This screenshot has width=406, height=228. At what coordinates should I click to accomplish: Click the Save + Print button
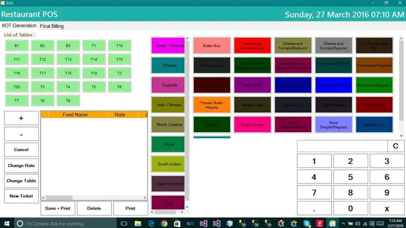click(x=58, y=208)
